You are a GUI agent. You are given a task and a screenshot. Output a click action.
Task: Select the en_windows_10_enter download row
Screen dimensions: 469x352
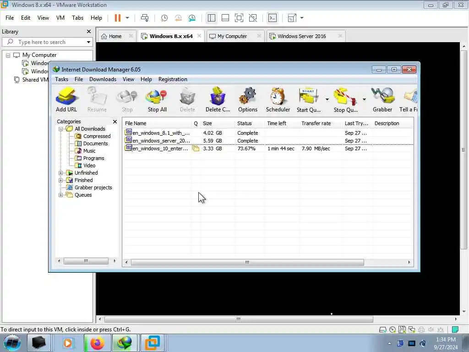[268, 148]
